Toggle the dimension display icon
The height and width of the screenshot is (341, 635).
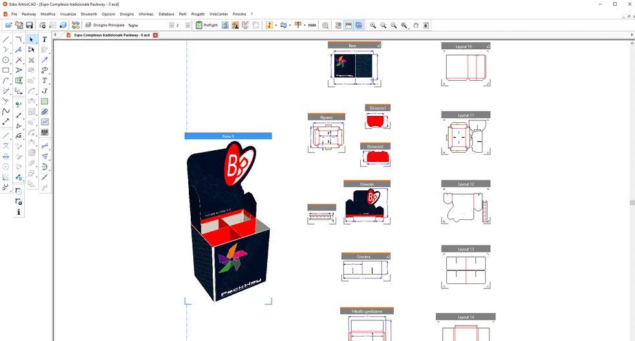click(x=246, y=25)
